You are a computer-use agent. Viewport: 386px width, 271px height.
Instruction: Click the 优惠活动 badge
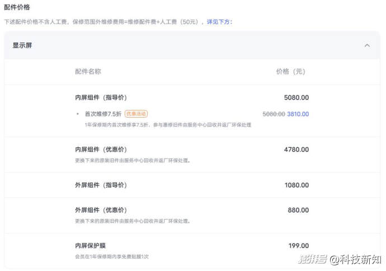click(x=136, y=114)
